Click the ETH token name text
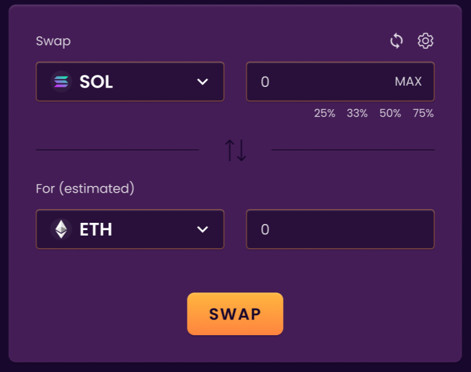 coord(96,229)
